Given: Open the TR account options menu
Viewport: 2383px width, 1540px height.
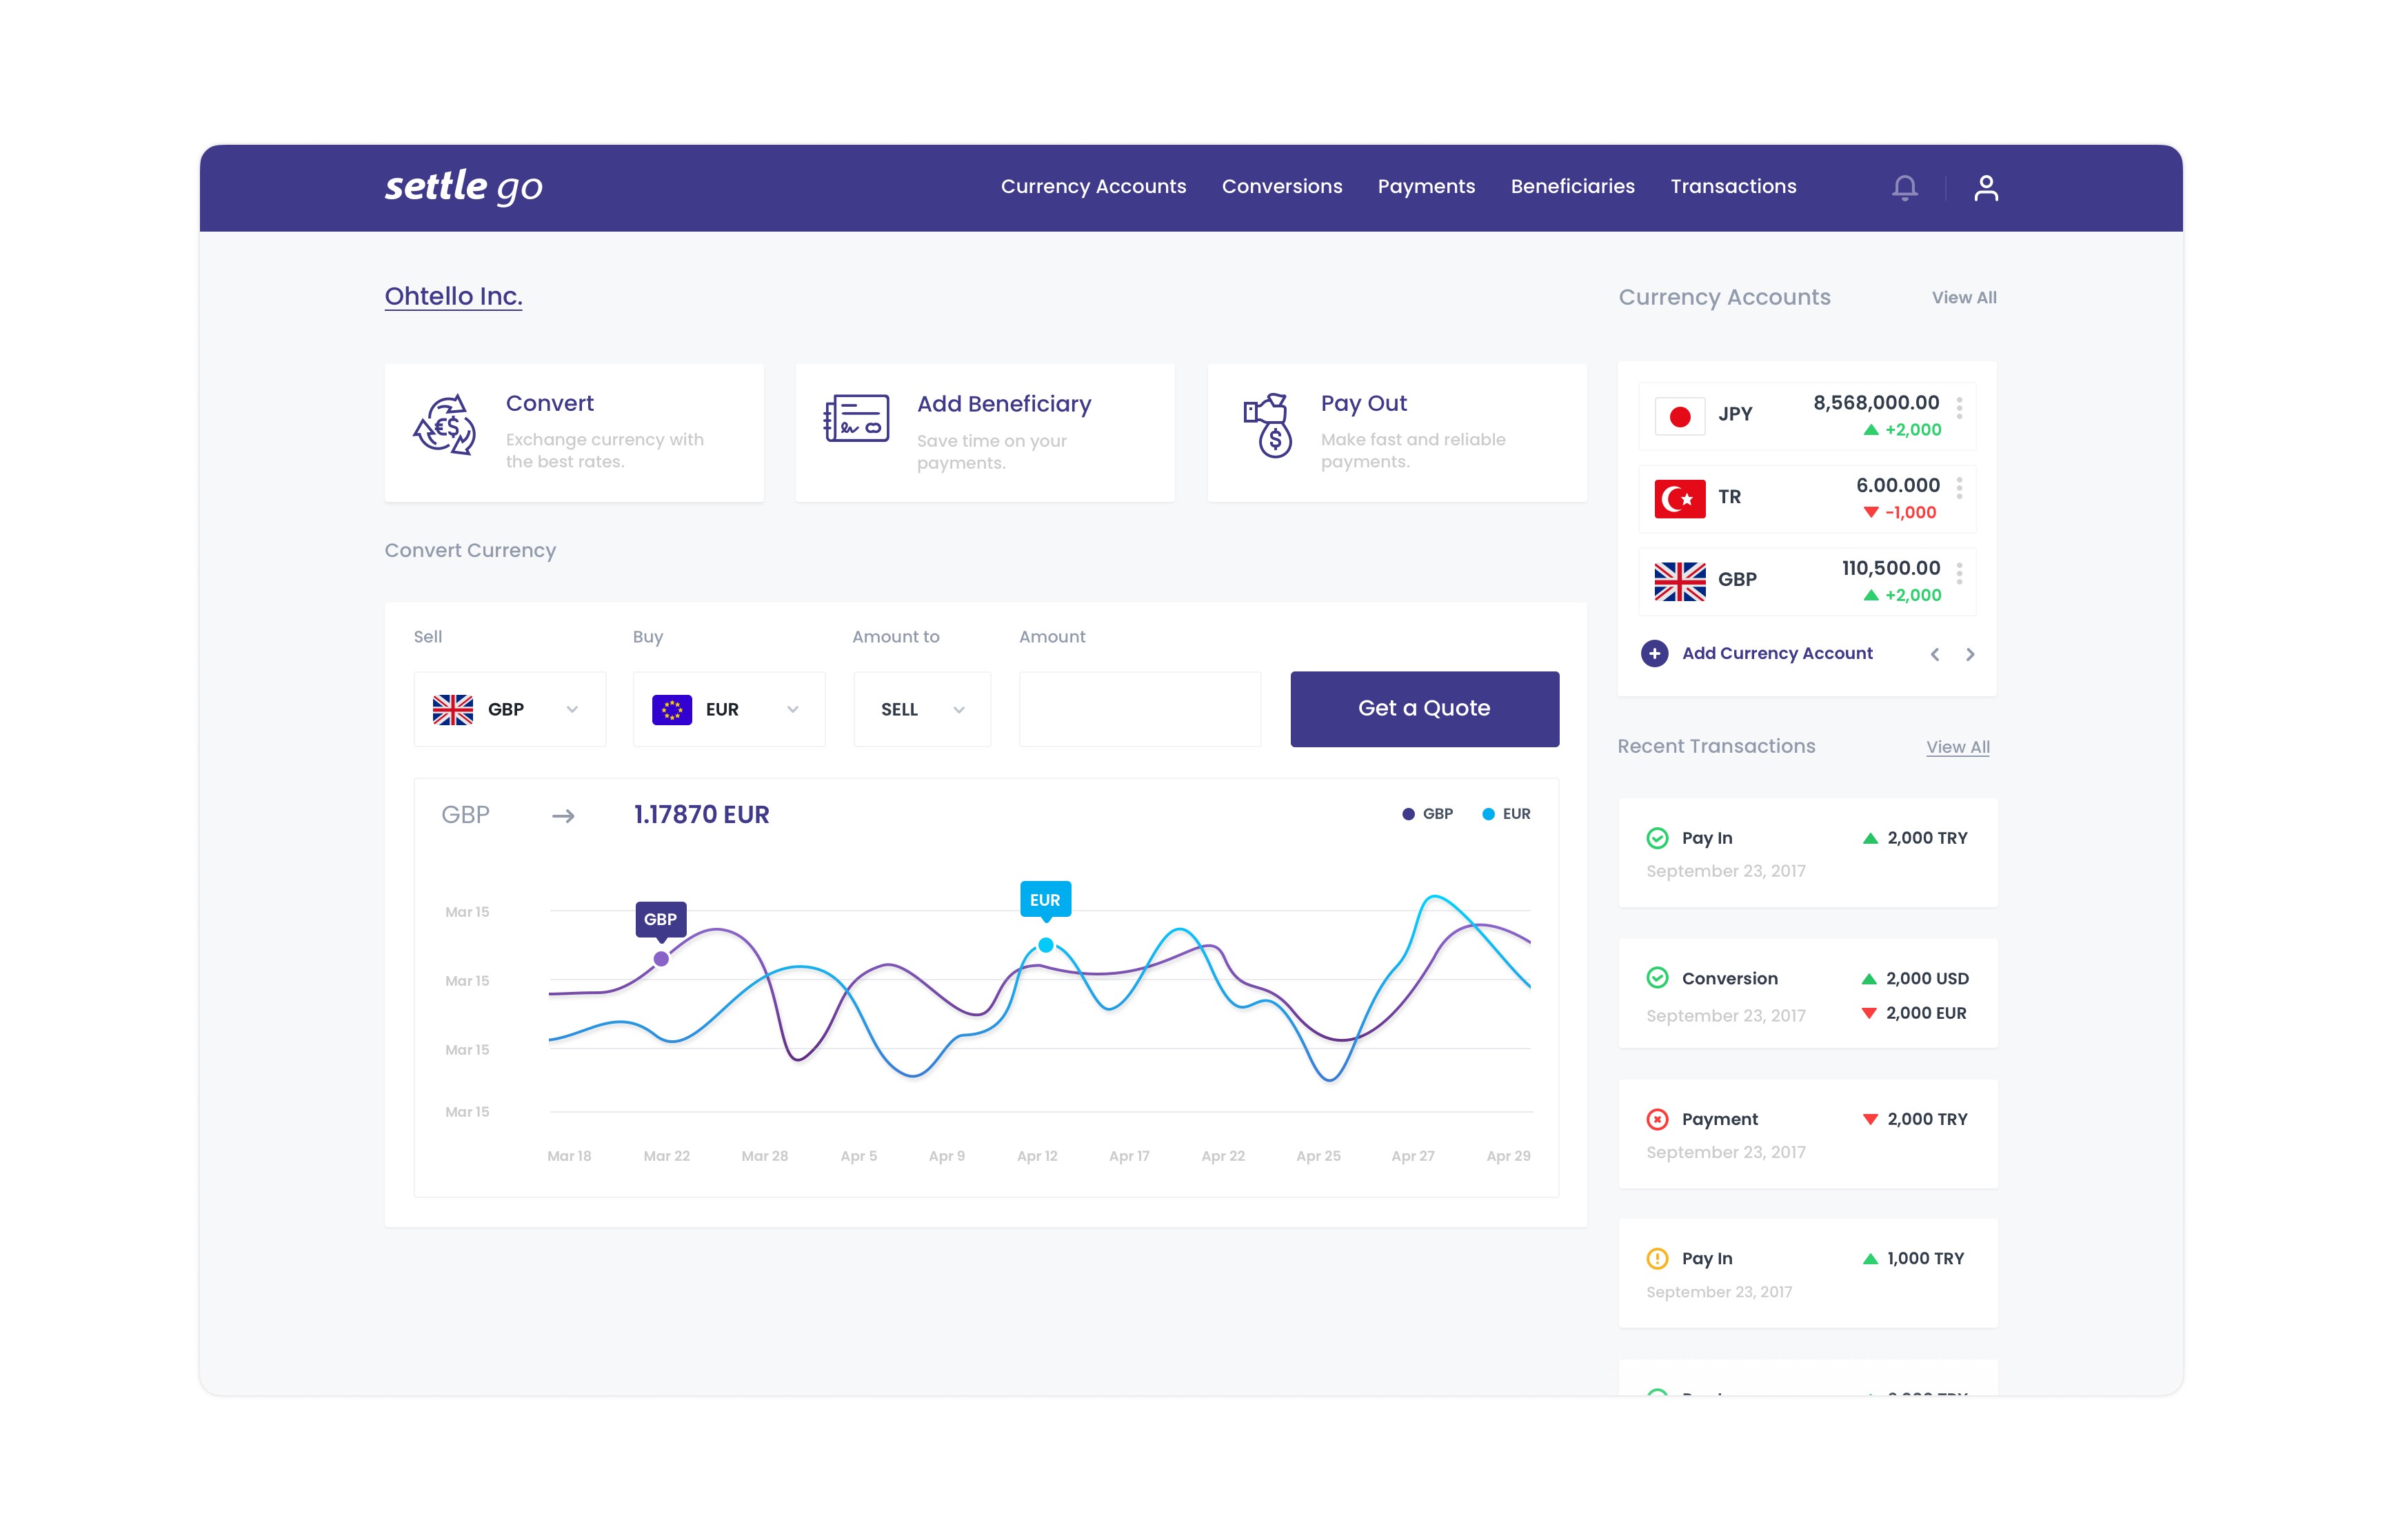Looking at the screenshot, I should (1959, 488).
